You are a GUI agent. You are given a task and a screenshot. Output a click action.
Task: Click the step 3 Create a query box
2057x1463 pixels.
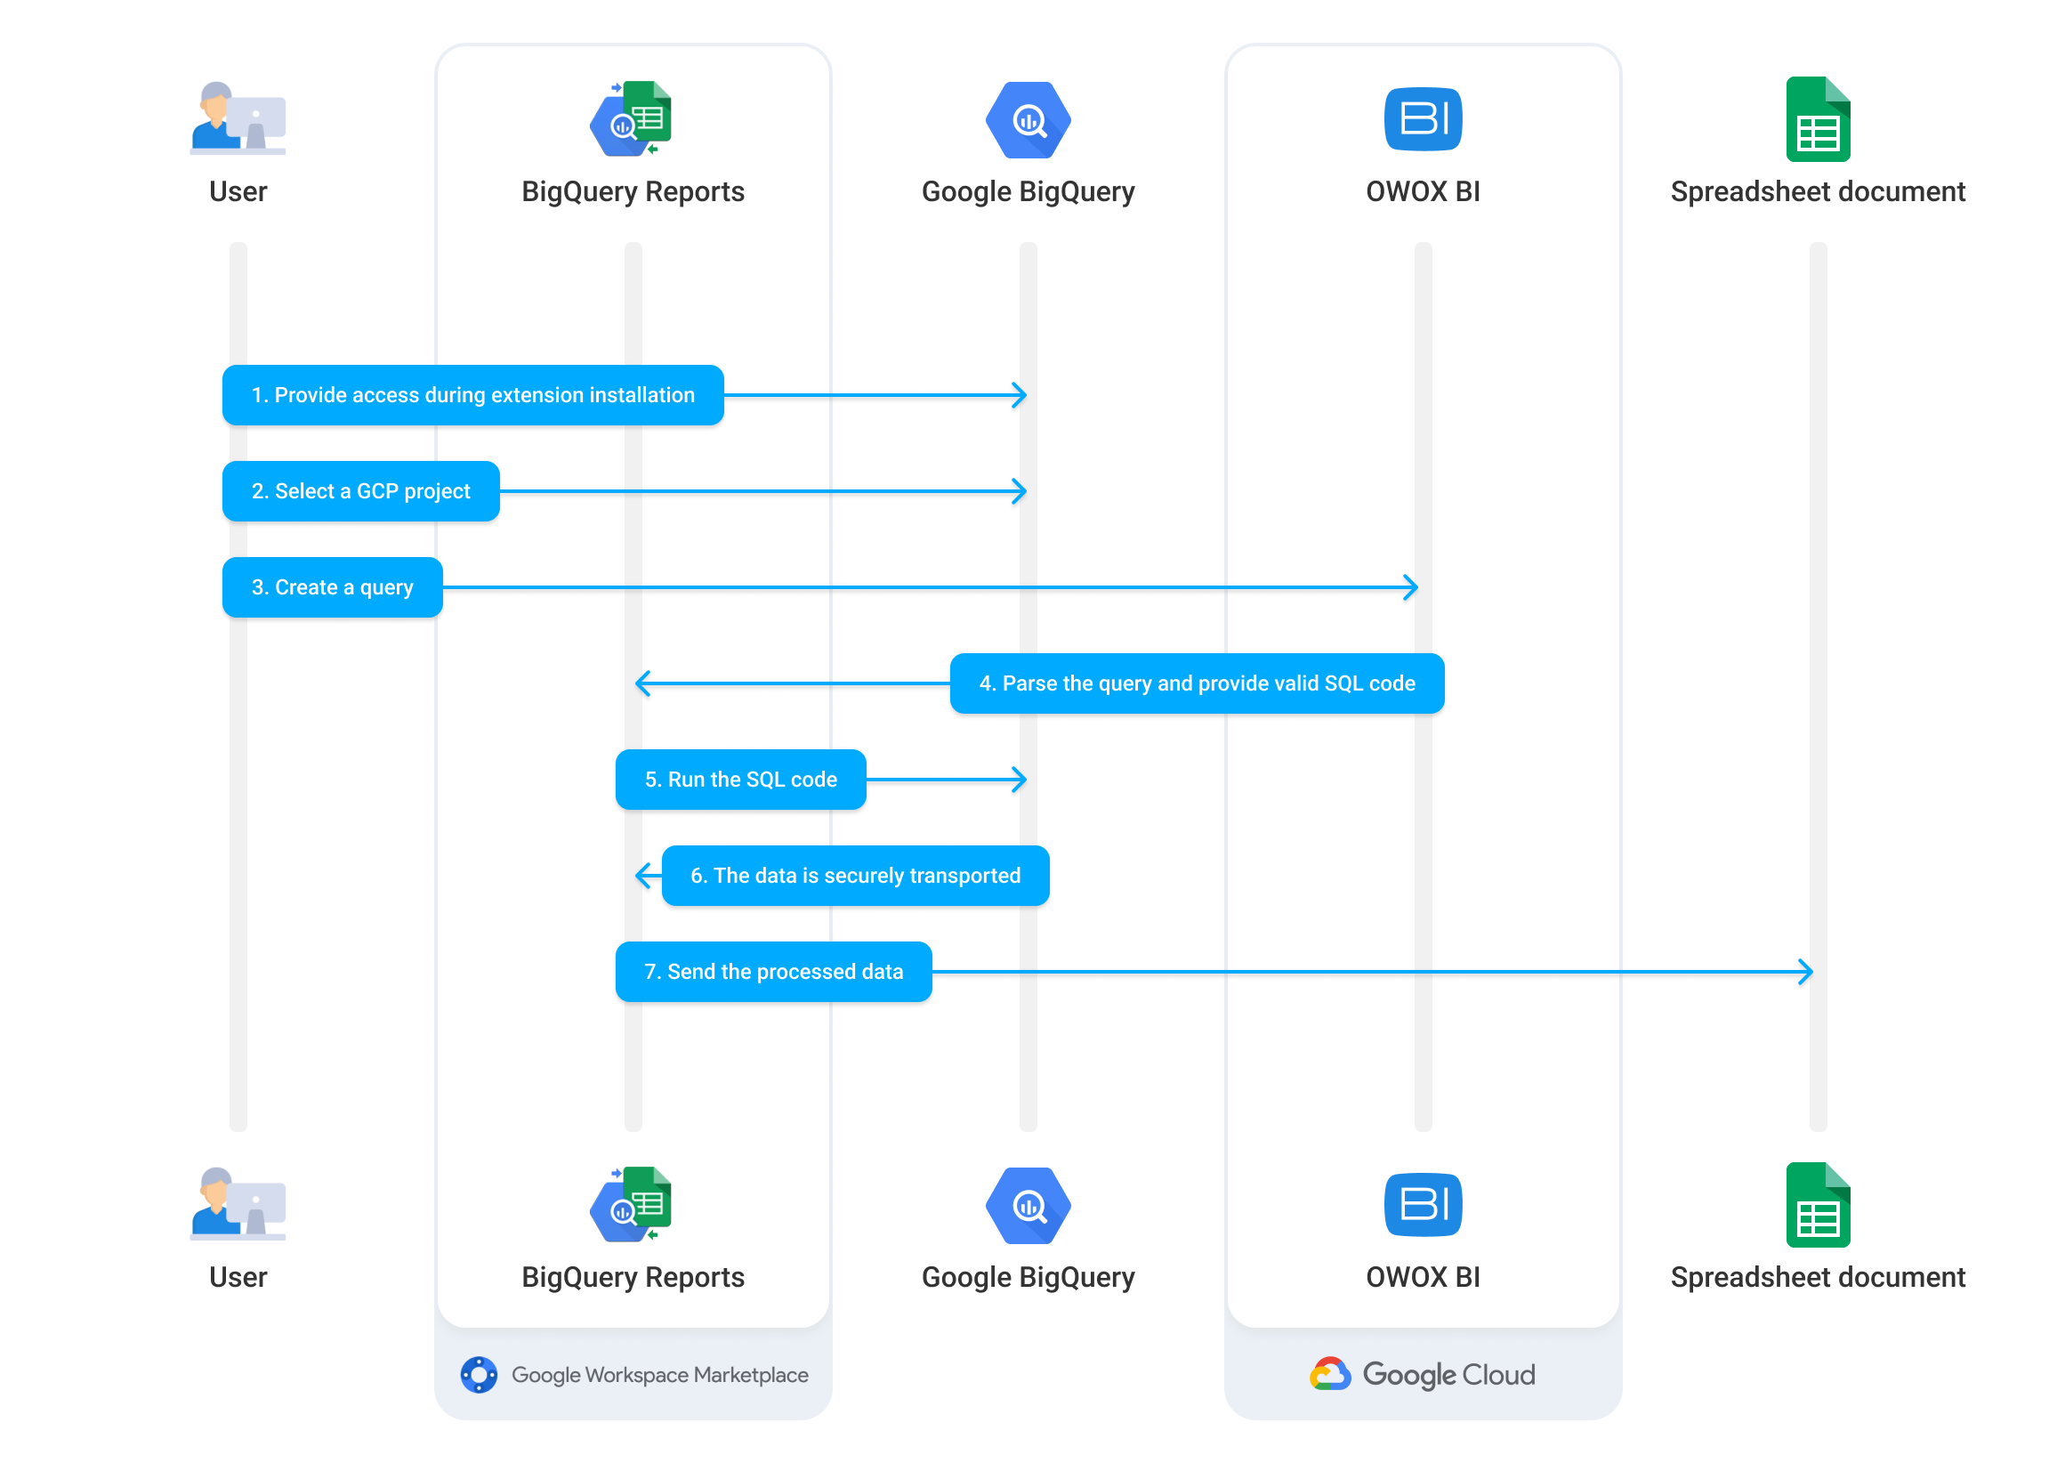[x=333, y=587]
